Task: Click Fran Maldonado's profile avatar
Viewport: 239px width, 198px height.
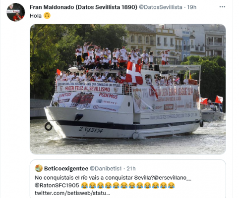Action: click(x=16, y=12)
